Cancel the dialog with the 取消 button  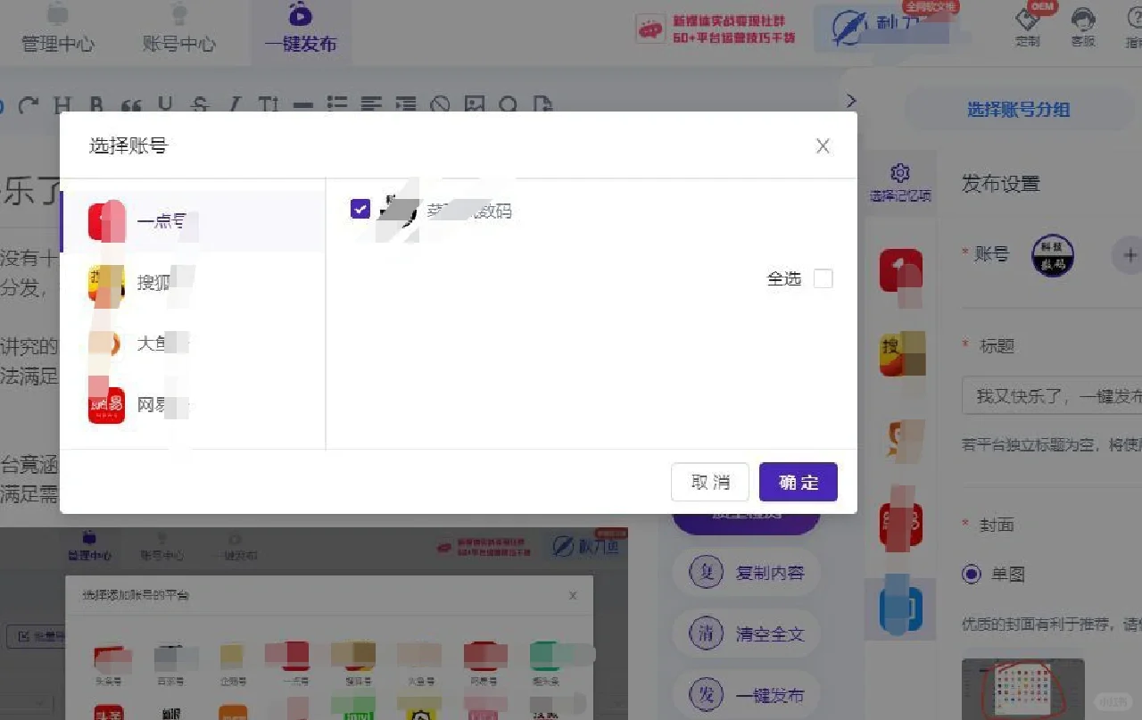point(709,482)
